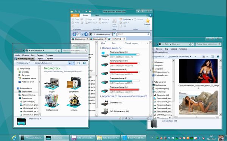
Task: Click the WebMoney Advisor button in Библиотеки window
Action: click(x=24, y=59)
